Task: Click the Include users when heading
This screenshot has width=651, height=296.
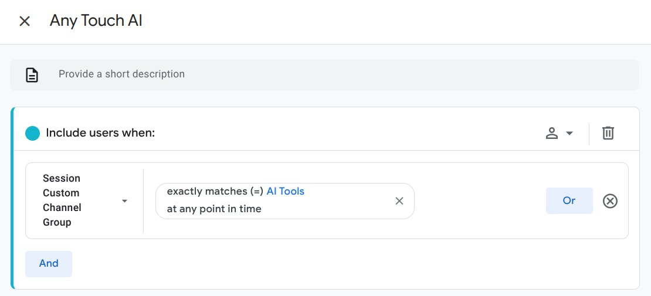Action: (x=100, y=133)
